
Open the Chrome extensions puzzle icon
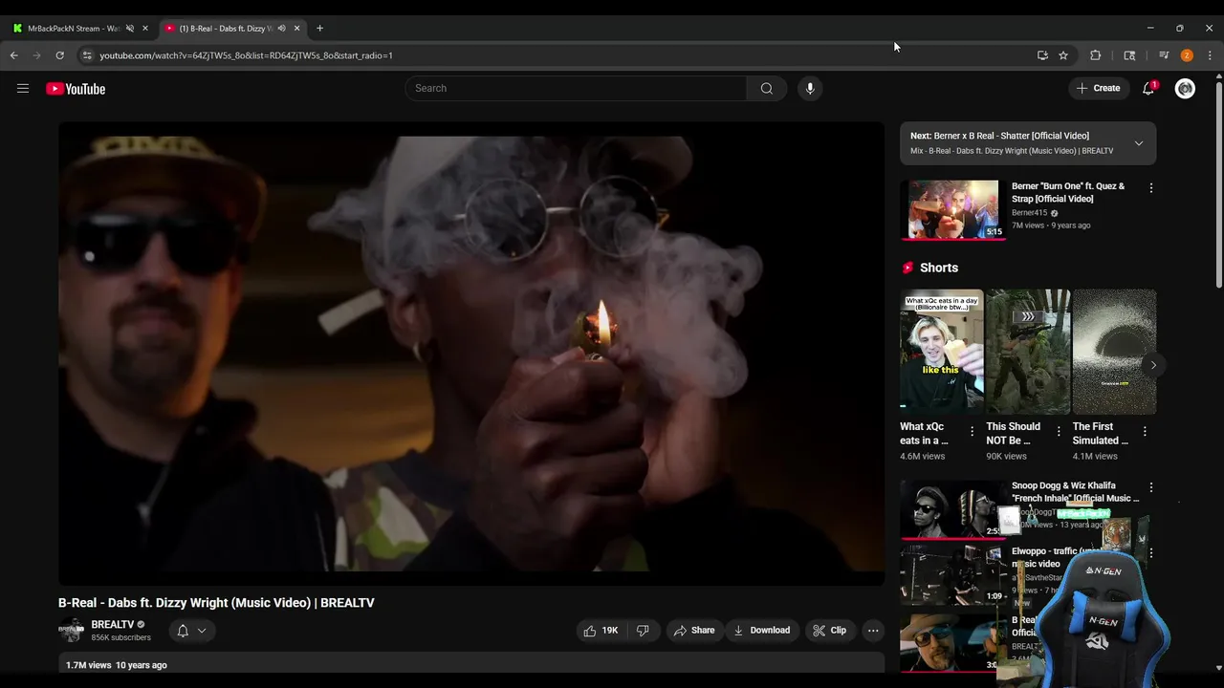pyautogui.click(x=1096, y=55)
